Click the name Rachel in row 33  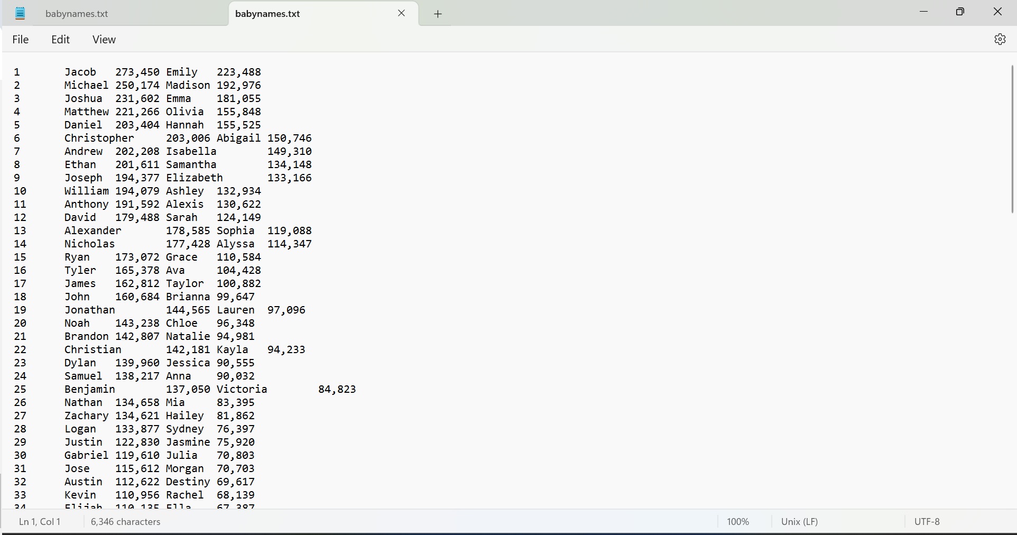pos(185,495)
